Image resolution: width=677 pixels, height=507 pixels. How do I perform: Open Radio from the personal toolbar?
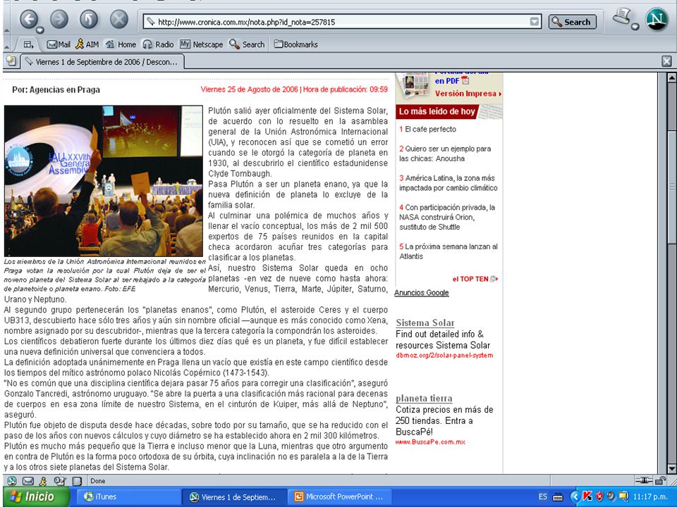(158, 44)
